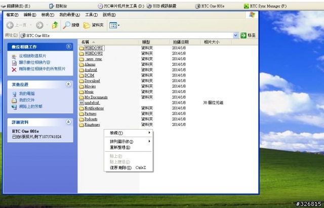324x208 pixels.
Task: Select the Download folder
Action: coord(92,81)
